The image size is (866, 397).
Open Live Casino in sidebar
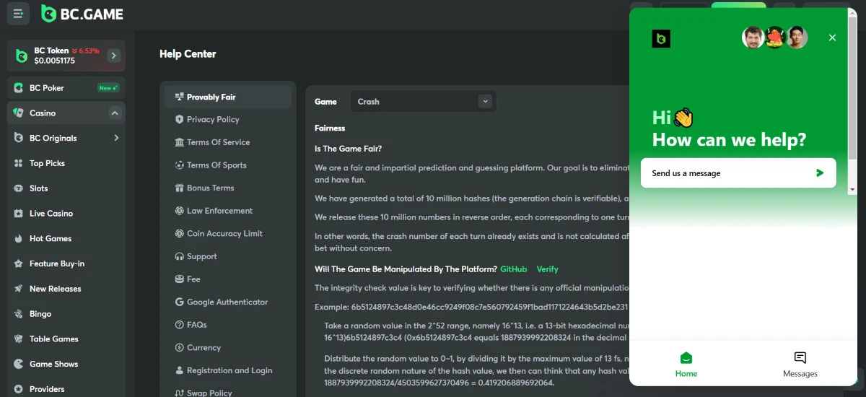(50, 214)
